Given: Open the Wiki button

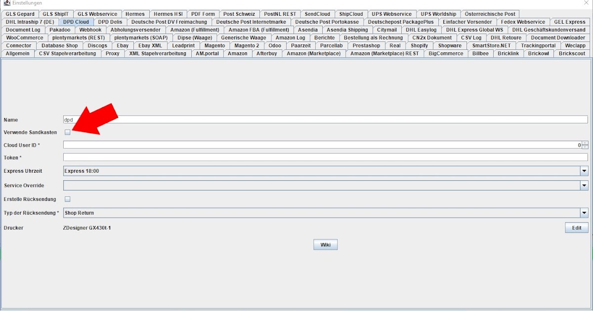Looking at the screenshot, I should (x=325, y=244).
